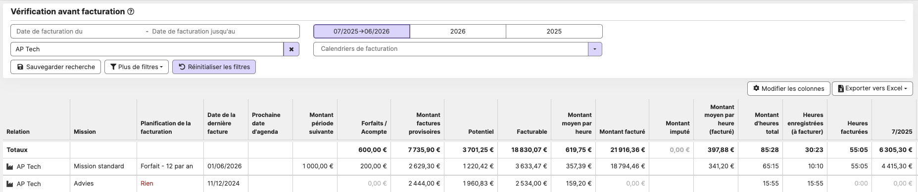Select date 11/12/2024 cell
918x192 pixels.
(223, 184)
